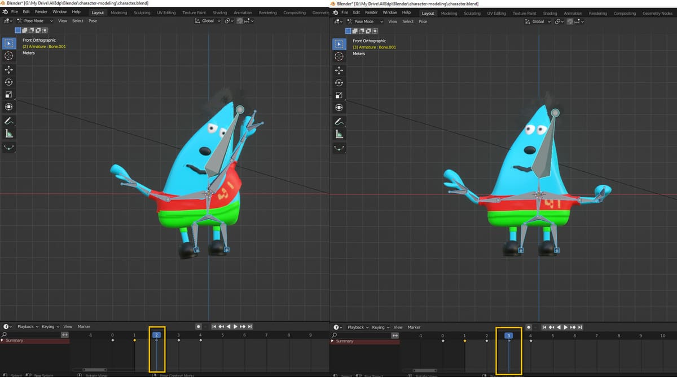The height and width of the screenshot is (378, 677).
Task: Toggle 'only show selected' arrows in left timeline
Action: click(65, 335)
